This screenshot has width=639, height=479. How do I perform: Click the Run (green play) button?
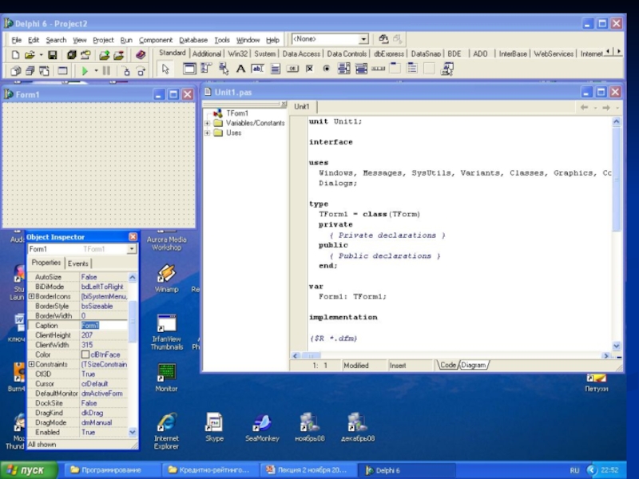coord(85,71)
